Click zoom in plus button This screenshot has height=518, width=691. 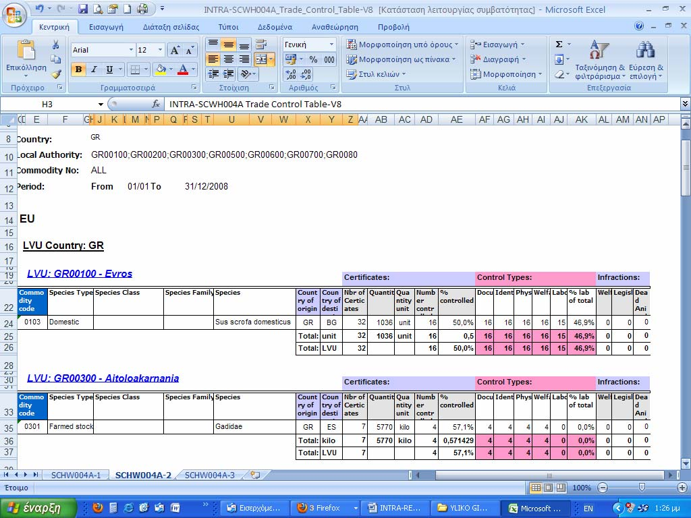click(x=682, y=488)
